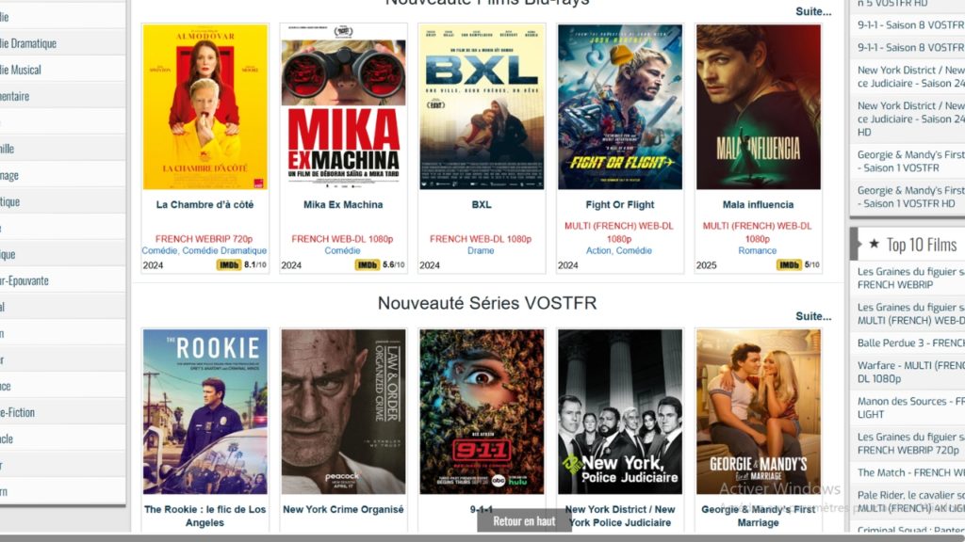Click Suite link for Séries VOSTFR section
Image resolution: width=965 pixels, height=542 pixels.
(x=813, y=316)
